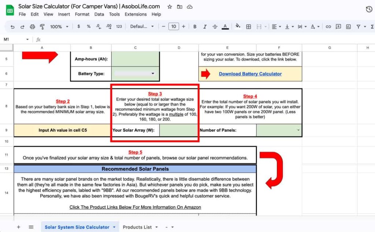
Task: Open the Insert menu
Action: pyautogui.click(x=64, y=14)
